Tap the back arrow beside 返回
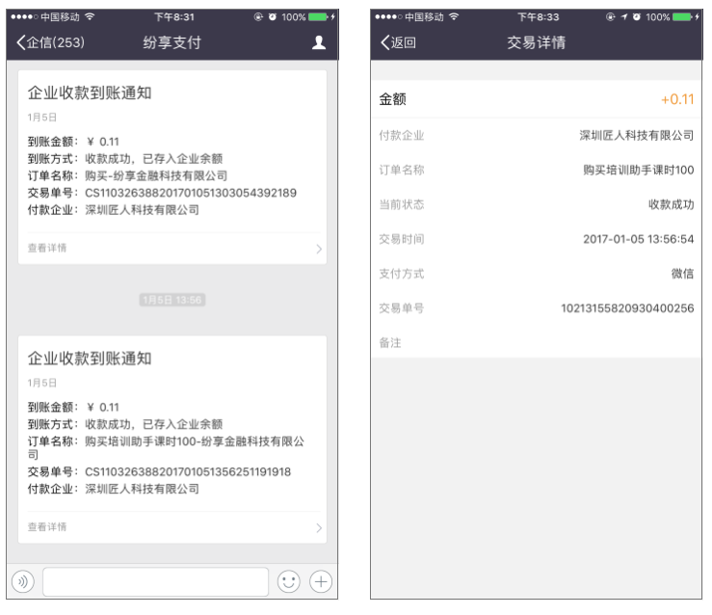This screenshot has height=615, width=712. coord(384,42)
